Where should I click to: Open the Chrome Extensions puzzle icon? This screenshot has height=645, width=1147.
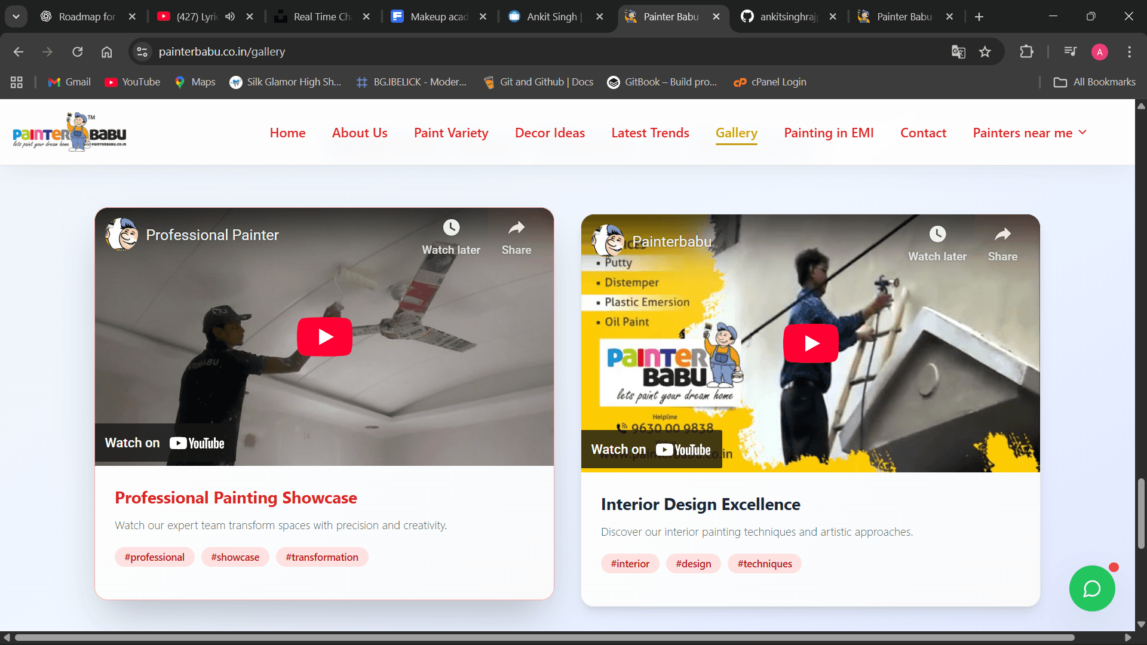pos(1026,52)
